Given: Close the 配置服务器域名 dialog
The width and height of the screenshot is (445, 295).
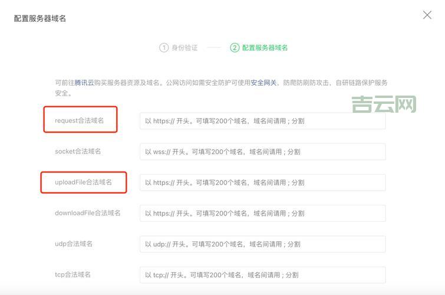Looking at the screenshot, I should [x=427, y=15].
